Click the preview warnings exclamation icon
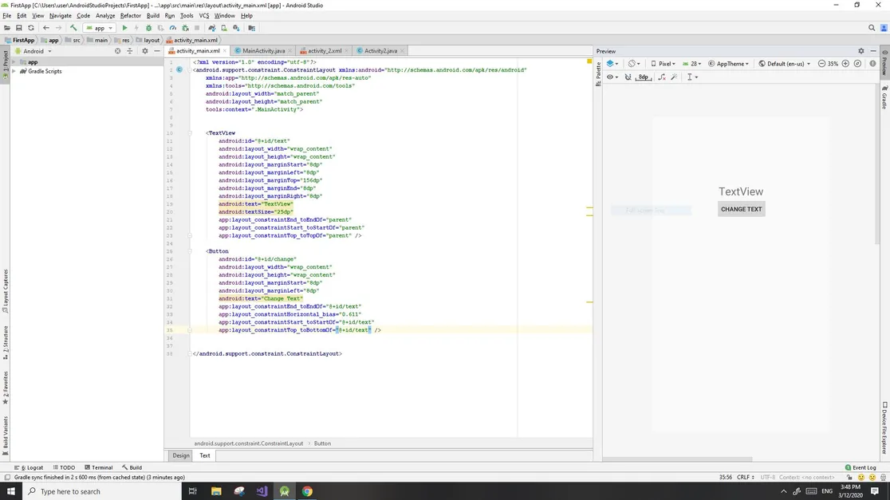890x500 pixels. pyautogui.click(x=873, y=64)
